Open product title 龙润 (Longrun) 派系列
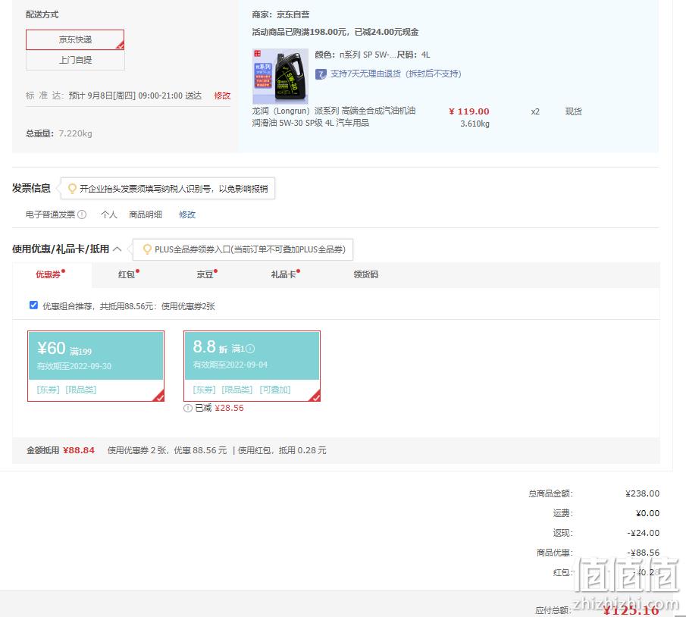This screenshot has height=617, width=686. 334,117
